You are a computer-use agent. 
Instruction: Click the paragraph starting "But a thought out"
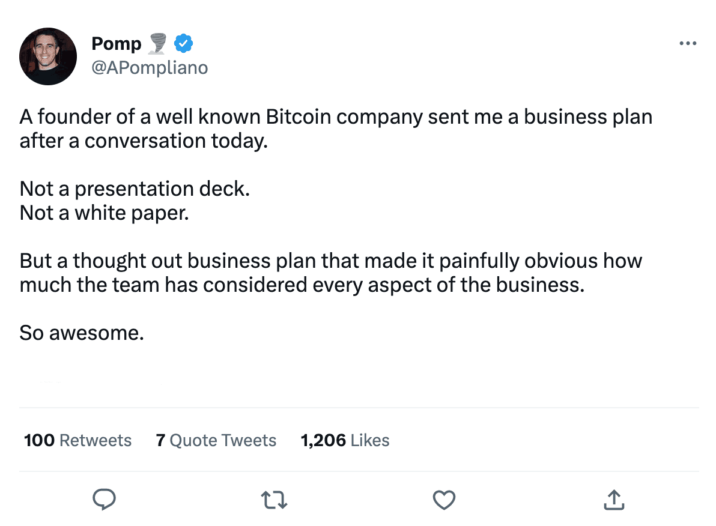point(330,261)
